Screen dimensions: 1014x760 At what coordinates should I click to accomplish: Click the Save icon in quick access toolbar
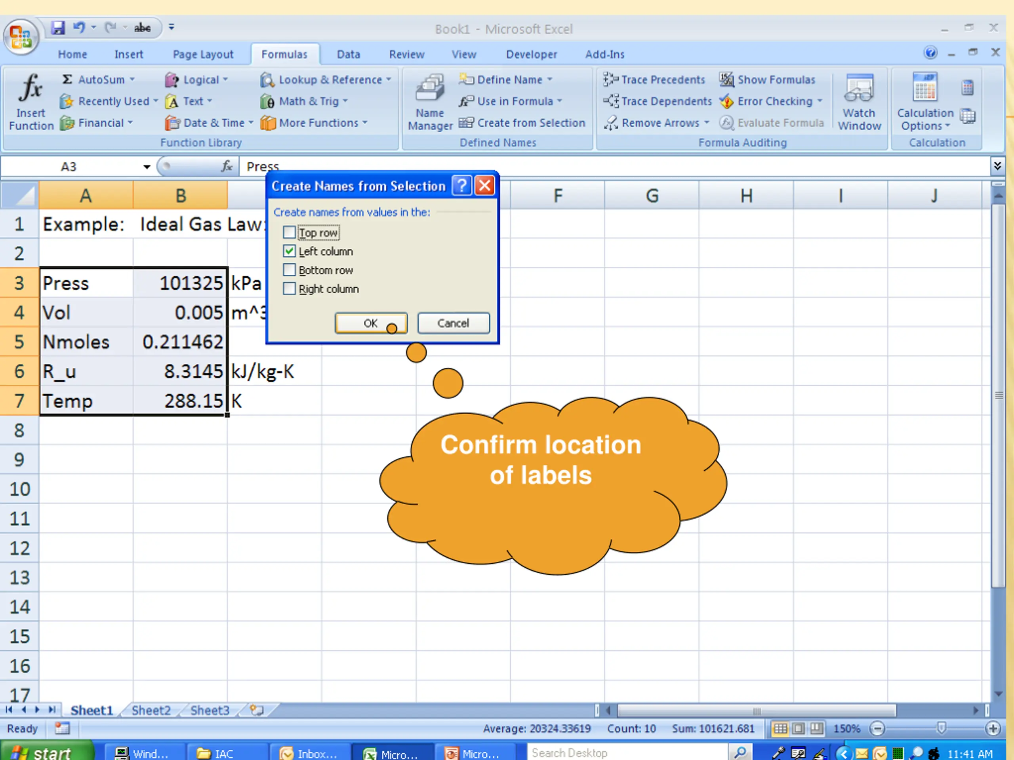[x=58, y=27]
